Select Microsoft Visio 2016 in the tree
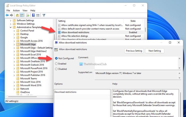Viewport: 186px width, 117px height. pos(30,82)
